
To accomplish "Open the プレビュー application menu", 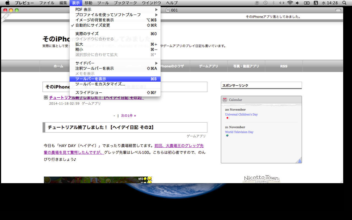I will point(24,3).
